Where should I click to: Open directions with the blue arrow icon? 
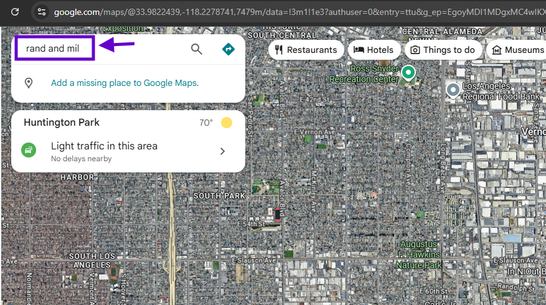(x=228, y=49)
